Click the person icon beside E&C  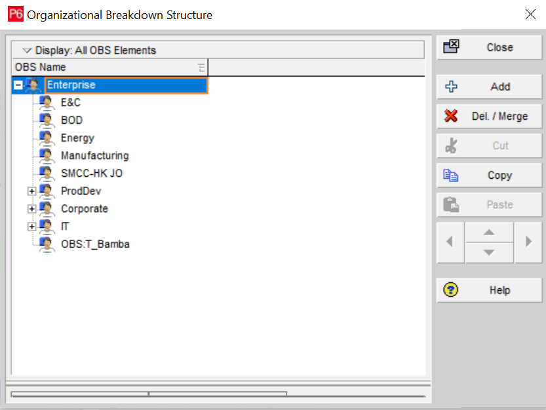(47, 103)
